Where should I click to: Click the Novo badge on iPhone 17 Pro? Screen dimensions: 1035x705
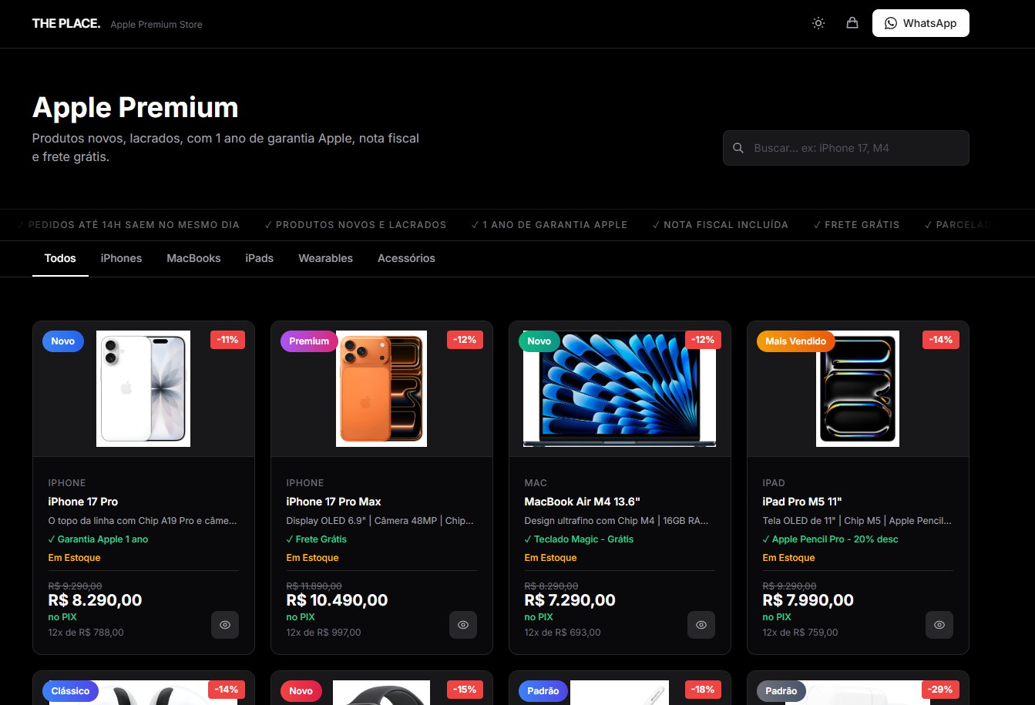(x=63, y=341)
